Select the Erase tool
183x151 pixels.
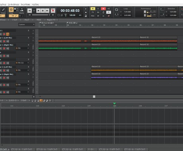3,11
